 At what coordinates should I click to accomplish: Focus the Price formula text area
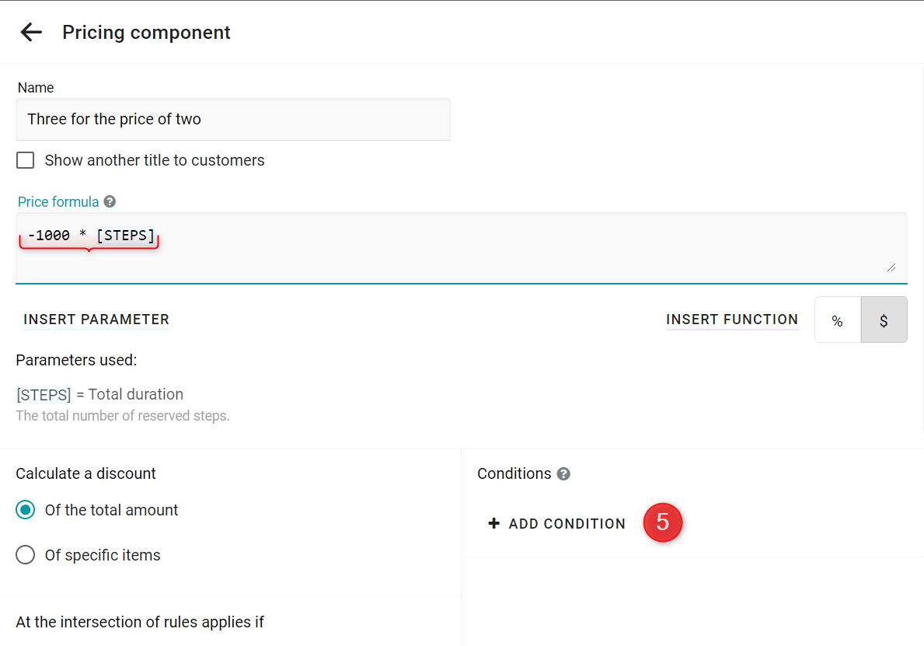pos(462,248)
